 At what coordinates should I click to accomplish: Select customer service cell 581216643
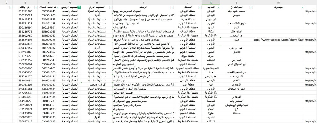click(49, 60)
